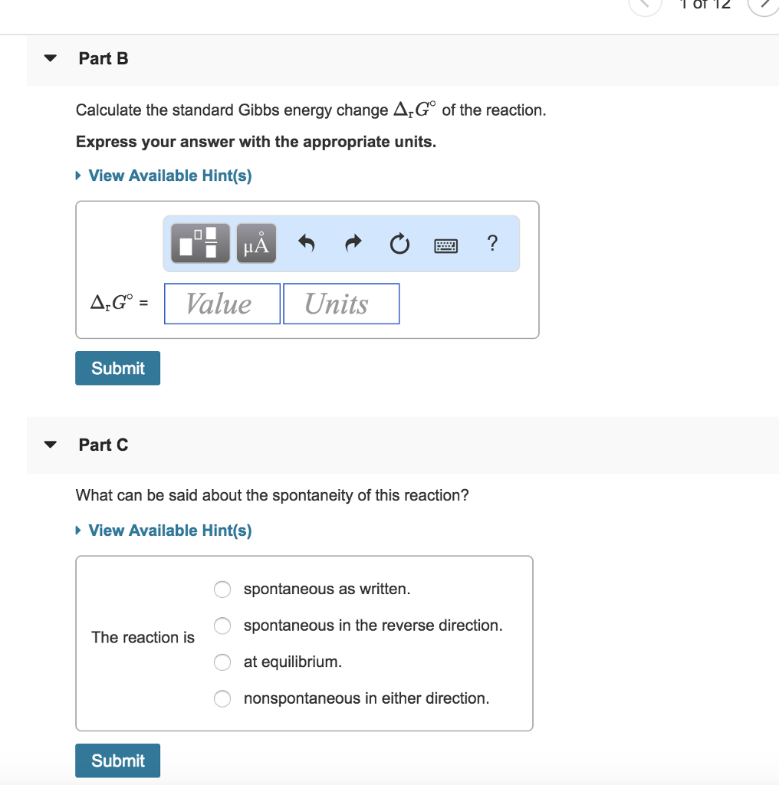
Task: Expand View Available Hint(s) in Part B
Action: 163,175
